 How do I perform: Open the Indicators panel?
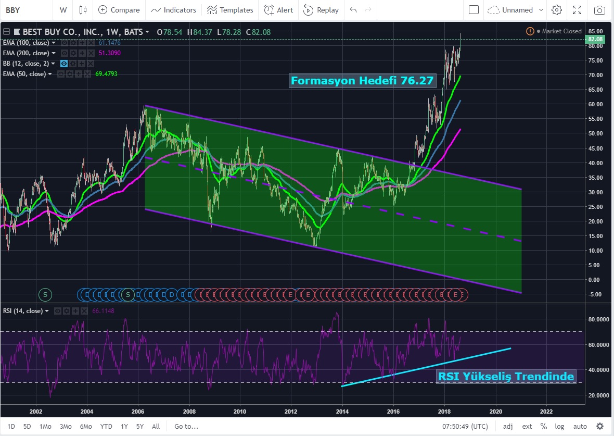coord(174,10)
